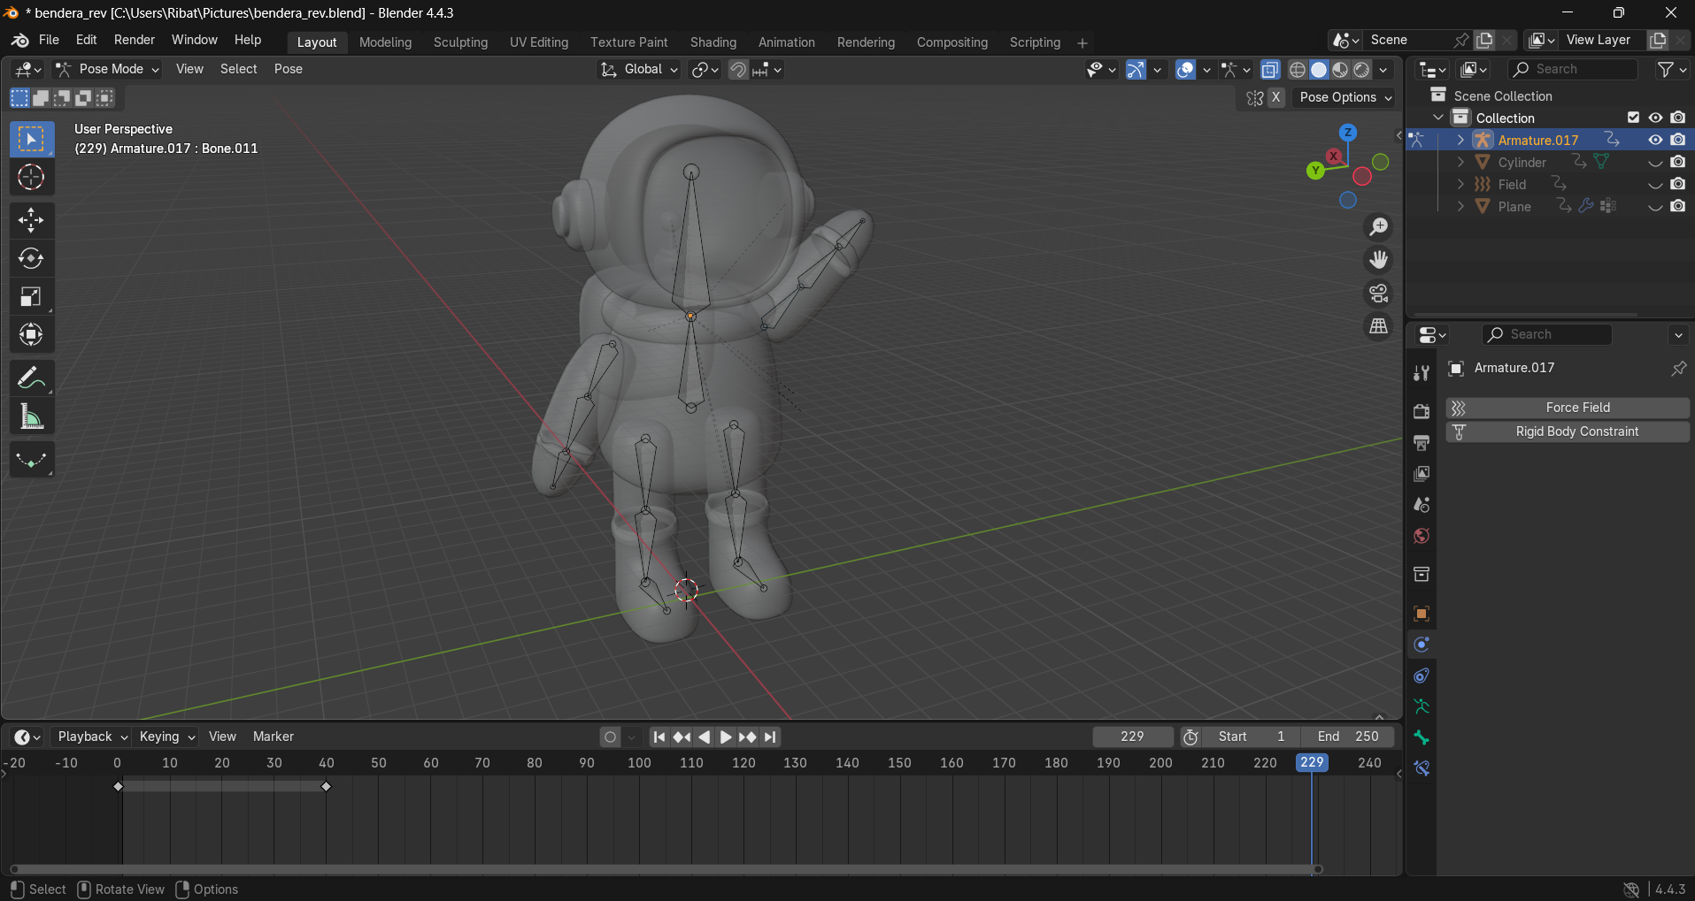Open the Pose Options dropdown

pos(1345,97)
